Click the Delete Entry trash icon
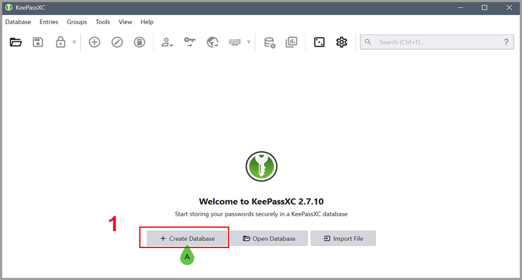This screenshot has width=522, height=280. (140, 42)
